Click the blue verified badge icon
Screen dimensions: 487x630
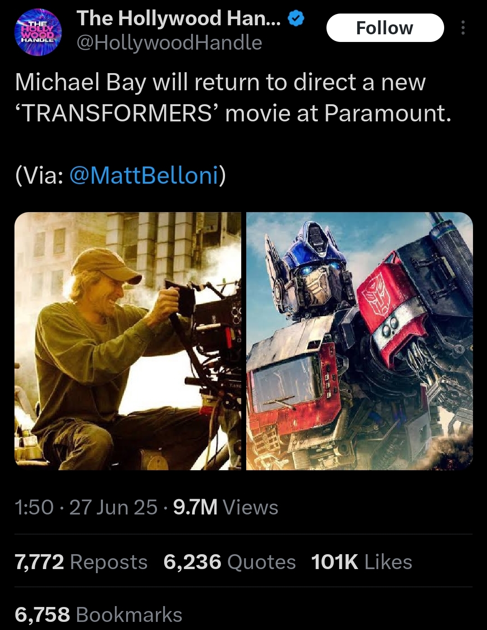[296, 19]
